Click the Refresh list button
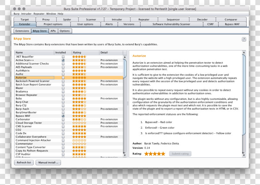 [24, 163]
